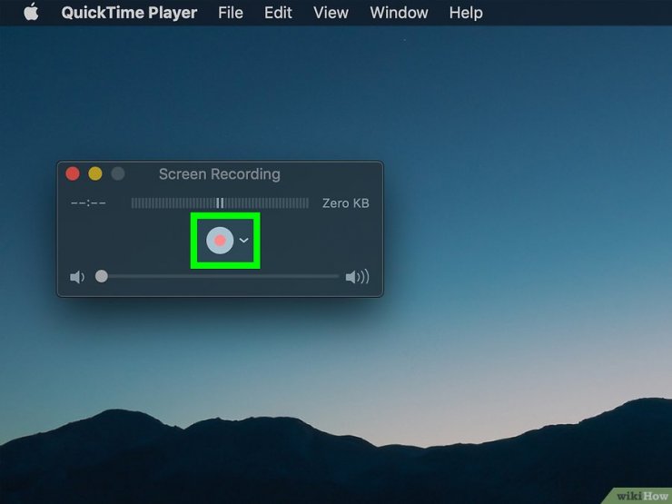The width and height of the screenshot is (672, 504).
Task: Click the 'Screen Recording' window title
Action: [220, 174]
